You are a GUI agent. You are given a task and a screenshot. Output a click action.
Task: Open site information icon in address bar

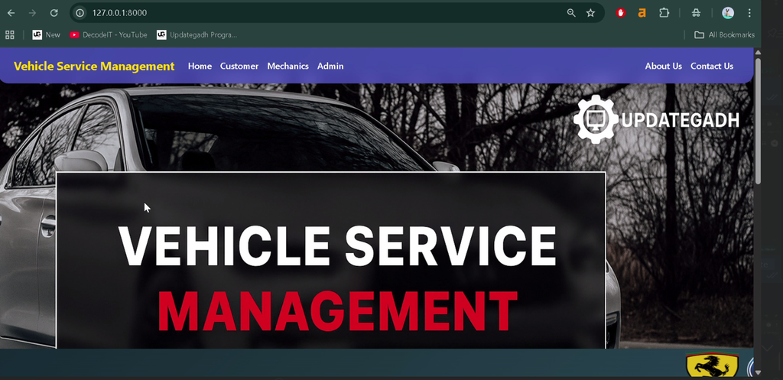click(x=80, y=13)
